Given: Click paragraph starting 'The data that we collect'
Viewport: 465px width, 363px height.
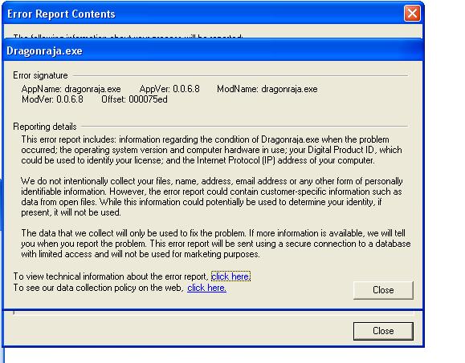Looking at the screenshot, I should pyautogui.click(x=215, y=244).
